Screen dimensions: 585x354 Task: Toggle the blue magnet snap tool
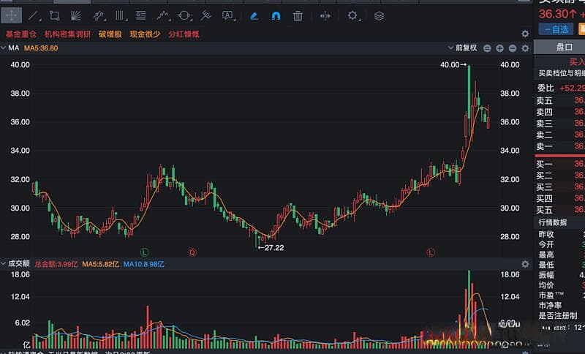pyautogui.click(x=276, y=16)
